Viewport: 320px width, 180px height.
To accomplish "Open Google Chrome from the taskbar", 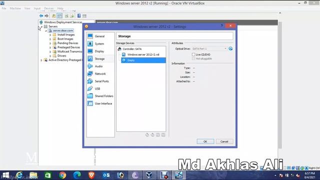I will [62, 175].
